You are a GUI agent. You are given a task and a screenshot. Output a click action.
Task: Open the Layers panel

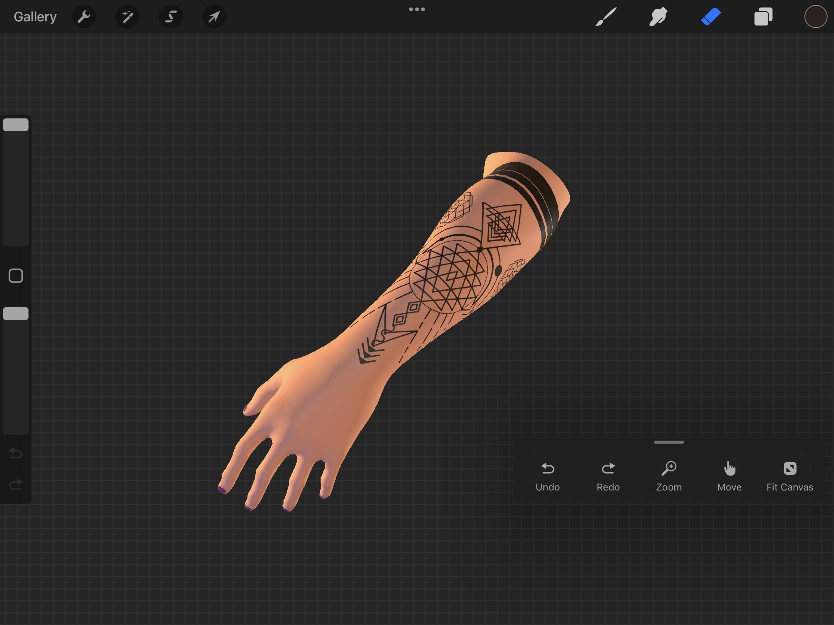pyautogui.click(x=763, y=16)
